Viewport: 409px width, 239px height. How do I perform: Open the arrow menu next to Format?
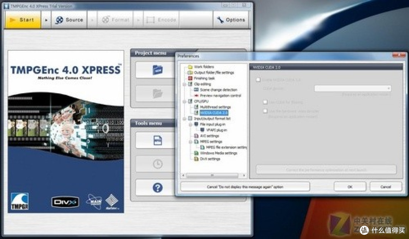[x=138, y=20]
